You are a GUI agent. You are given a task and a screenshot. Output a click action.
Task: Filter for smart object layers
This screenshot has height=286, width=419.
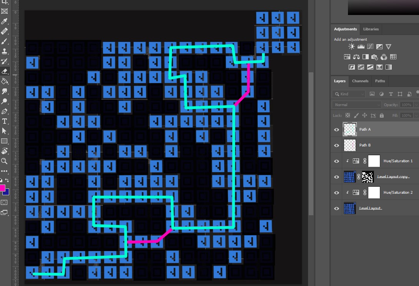[409, 94]
